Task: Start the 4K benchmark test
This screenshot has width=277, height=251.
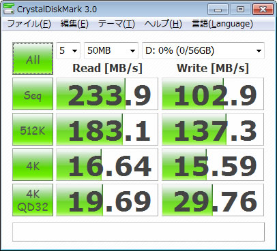Action: click(33, 165)
